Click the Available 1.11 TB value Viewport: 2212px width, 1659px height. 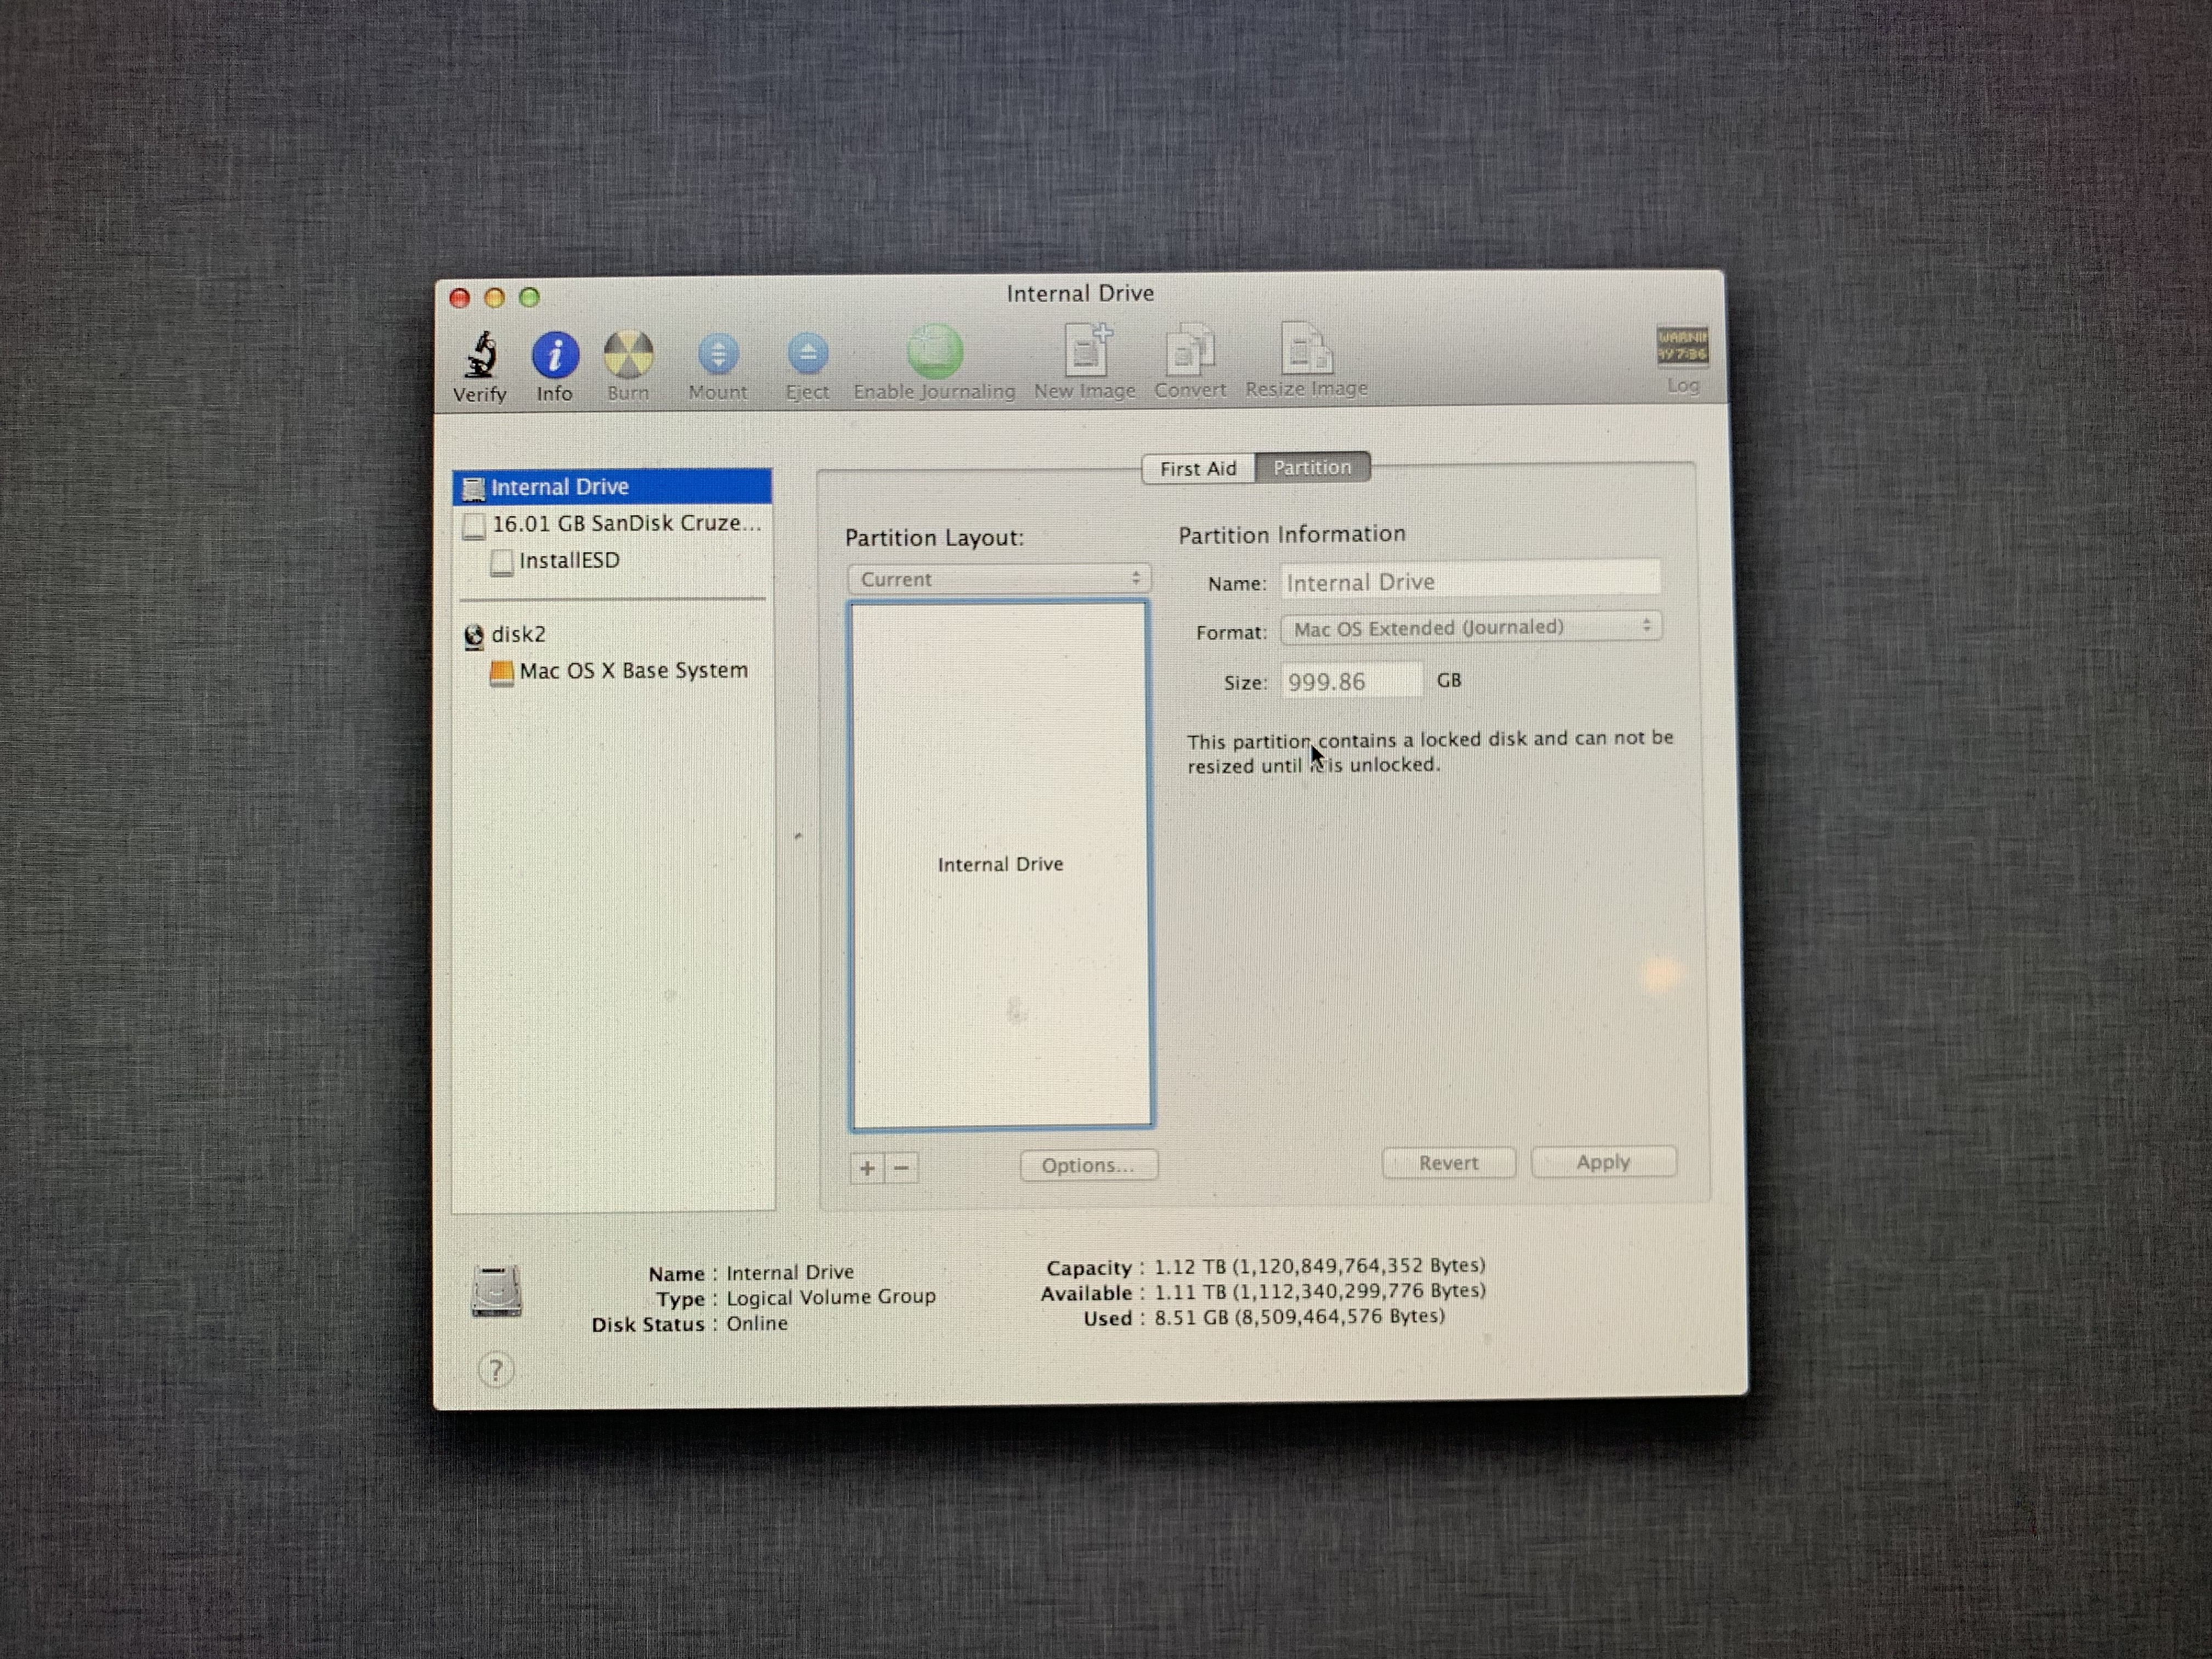click(x=1320, y=1291)
